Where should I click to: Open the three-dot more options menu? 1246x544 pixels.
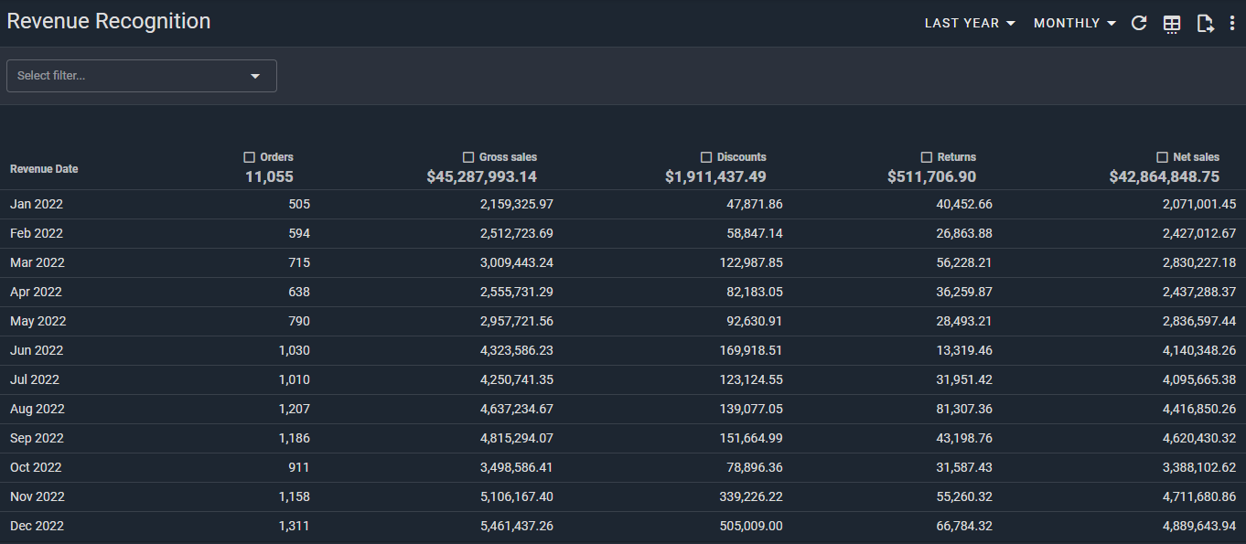pyautogui.click(x=1232, y=24)
